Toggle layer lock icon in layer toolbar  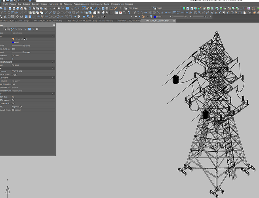coord(98,17)
